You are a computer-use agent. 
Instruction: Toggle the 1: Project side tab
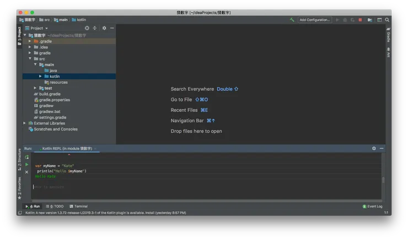[x=19, y=36]
